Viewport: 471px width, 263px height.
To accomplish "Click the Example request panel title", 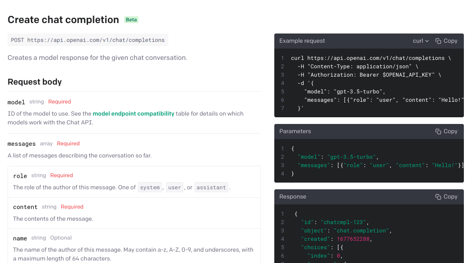I will [x=302, y=41].
